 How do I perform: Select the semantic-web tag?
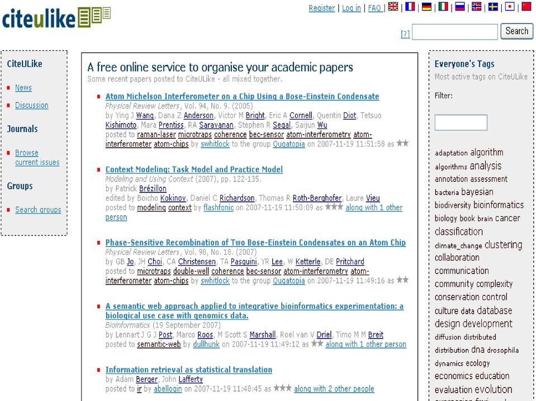click(159, 344)
